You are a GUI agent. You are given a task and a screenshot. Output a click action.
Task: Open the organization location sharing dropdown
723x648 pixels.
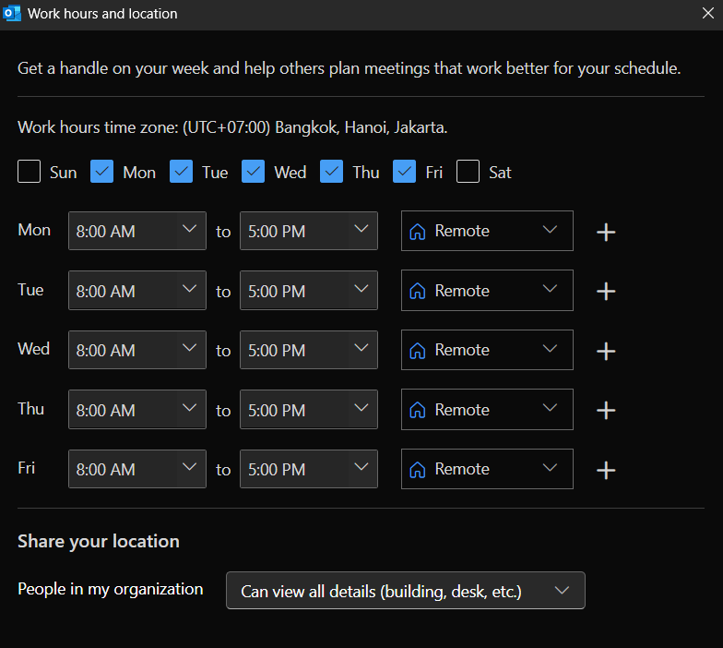tap(406, 591)
